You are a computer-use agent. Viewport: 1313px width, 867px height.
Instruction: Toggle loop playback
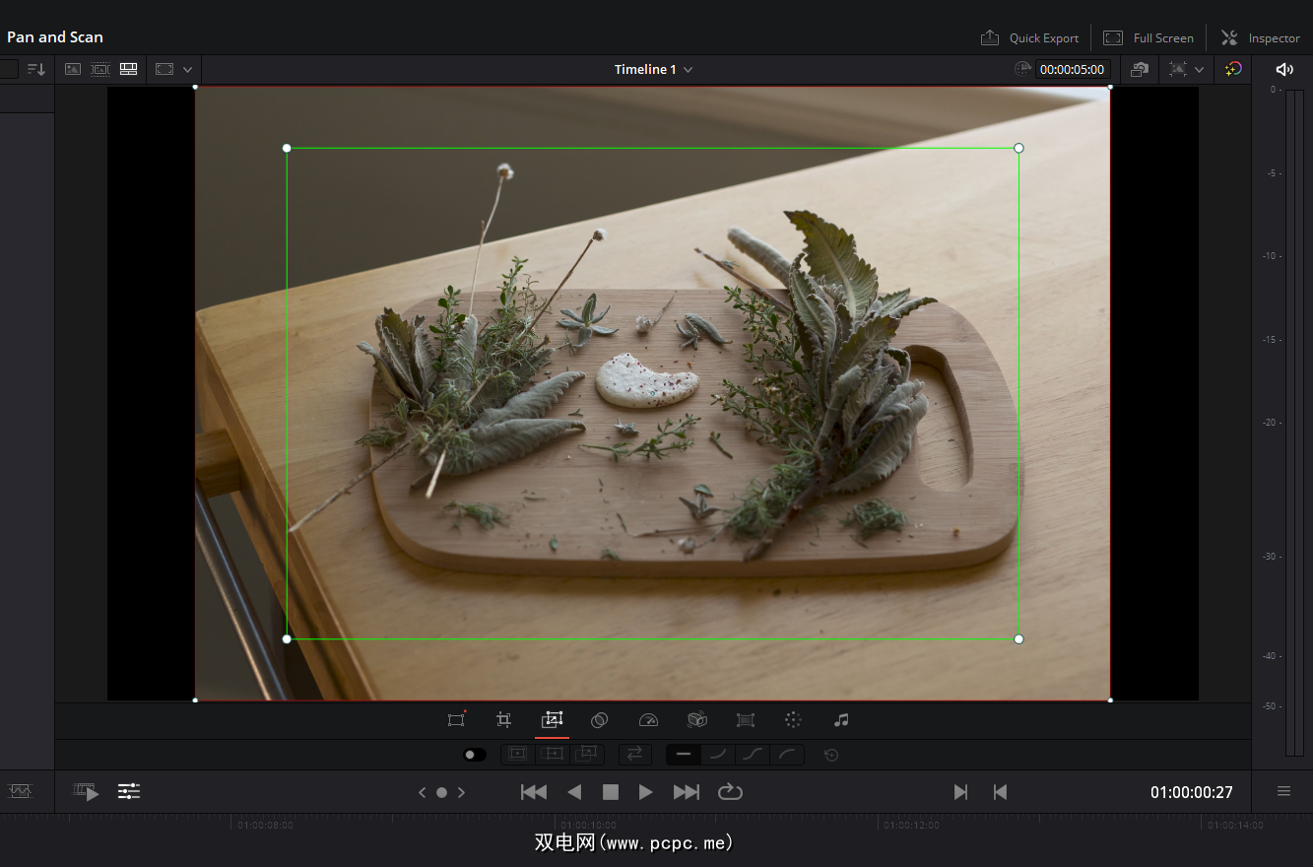pos(730,792)
